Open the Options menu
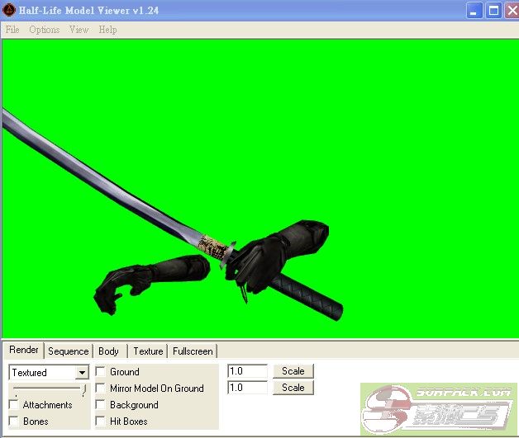Viewport: 519px width, 438px height. point(45,30)
